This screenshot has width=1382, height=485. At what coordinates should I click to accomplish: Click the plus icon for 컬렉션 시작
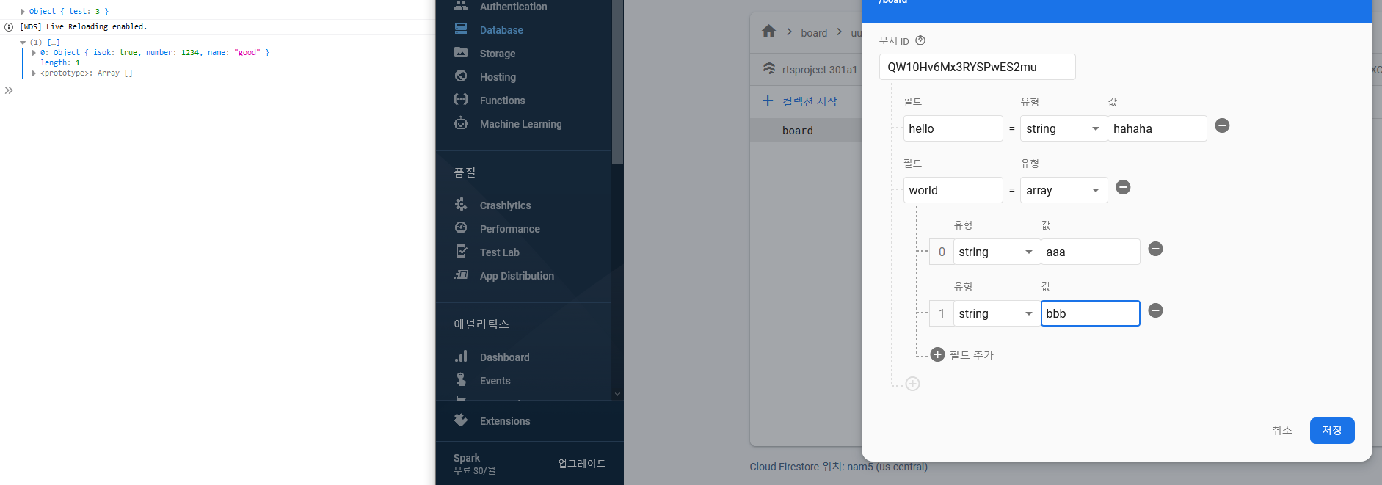click(768, 101)
